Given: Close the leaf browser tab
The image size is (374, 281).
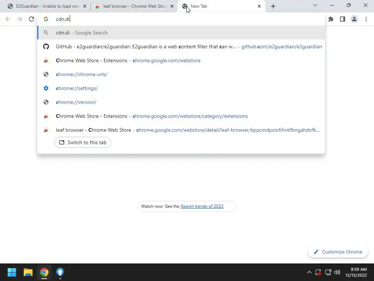Looking at the screenshot, I should pyautogui.click(x=172, y=7).
